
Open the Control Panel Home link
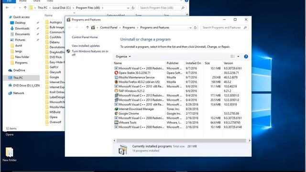[x=85, y=37]
